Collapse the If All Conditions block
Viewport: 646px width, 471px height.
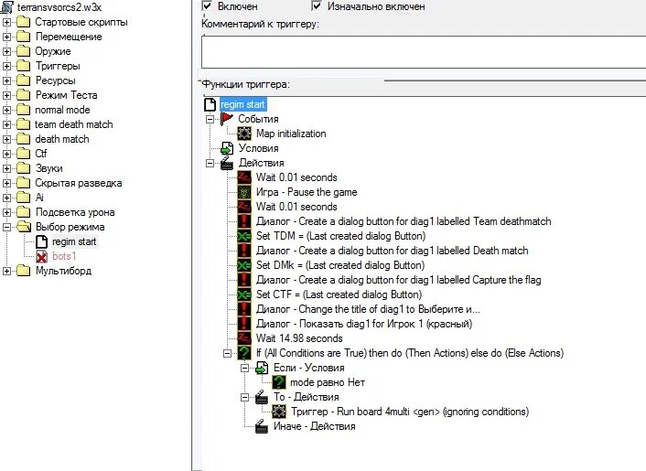point(228,353)
